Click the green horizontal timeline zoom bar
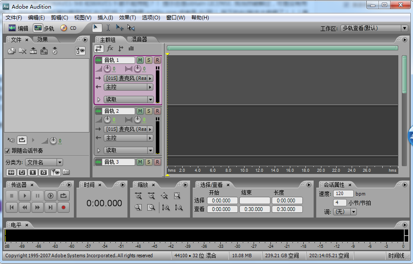The height and width of the screenshot is (265, 413). click(x=283, y=48)
